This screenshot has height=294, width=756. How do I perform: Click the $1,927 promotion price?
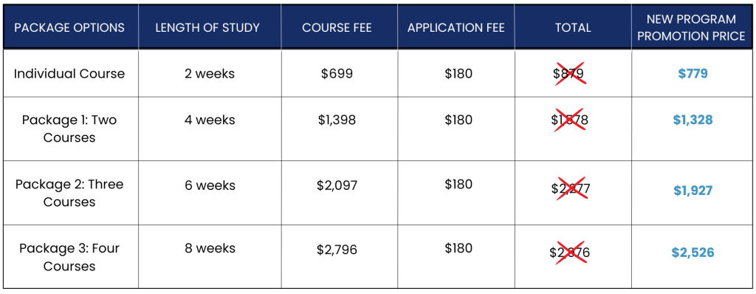(693, 190)
